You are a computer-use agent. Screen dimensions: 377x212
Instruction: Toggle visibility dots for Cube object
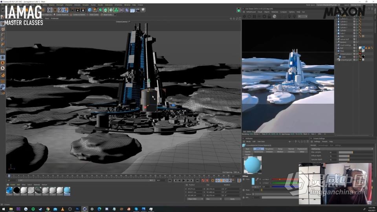[x=357, y=57]
